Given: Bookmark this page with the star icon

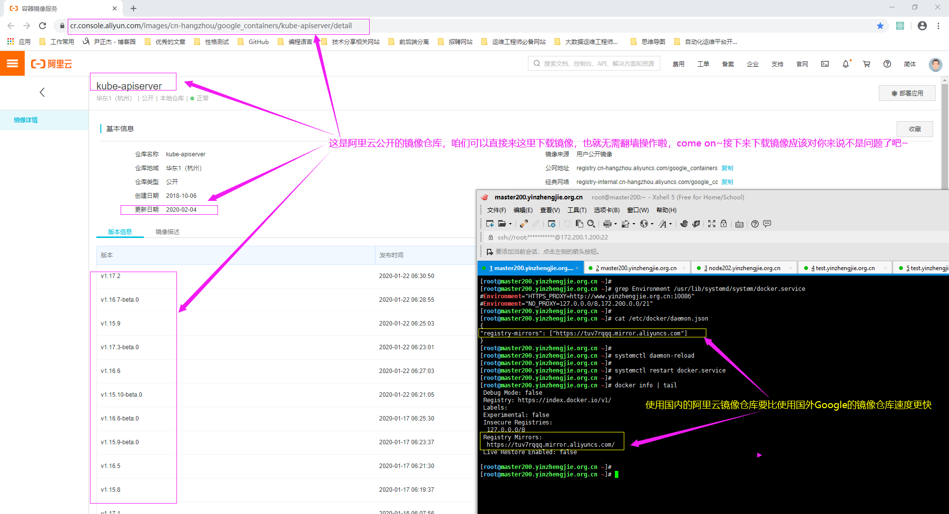Looking at the screenshot, I should (880, 26).
